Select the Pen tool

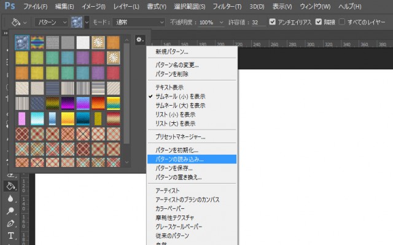coord(10,224)
